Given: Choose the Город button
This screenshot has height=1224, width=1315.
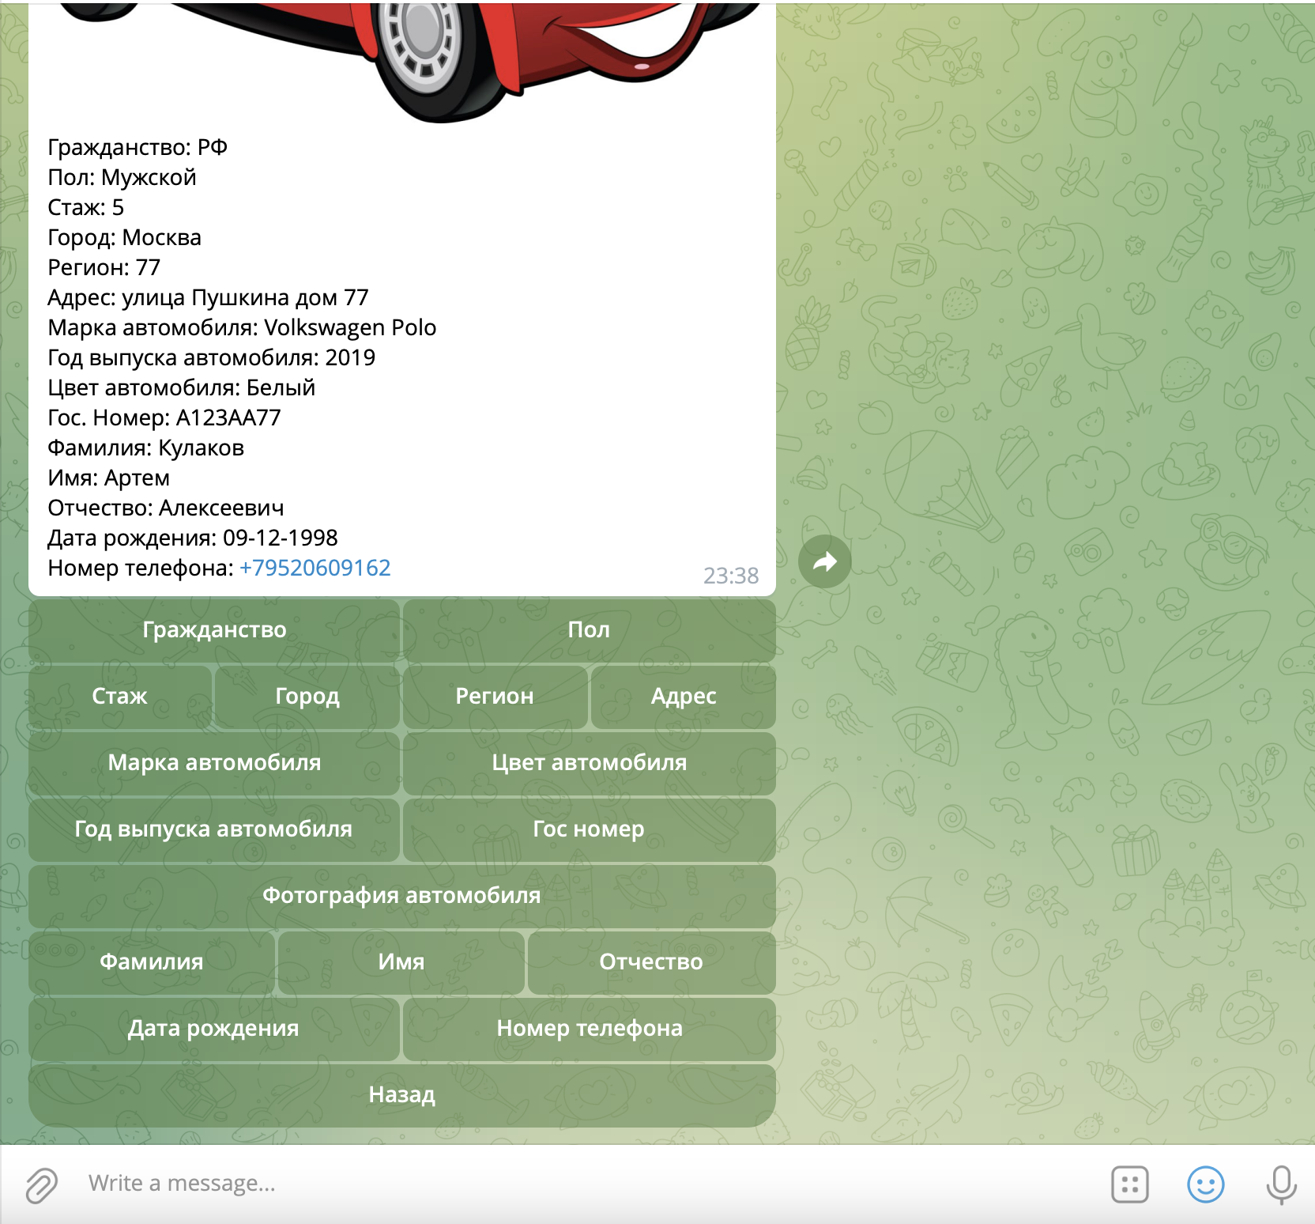Looking at the screenshot, I should coord(307,697).
